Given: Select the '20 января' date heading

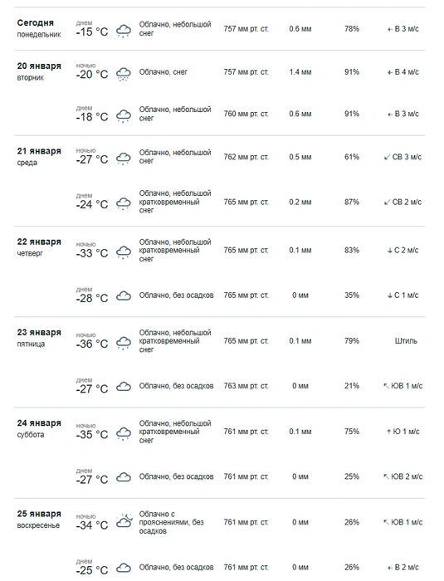Looking at the screenshot, I should pyautogui.click(x=39, y=66).
